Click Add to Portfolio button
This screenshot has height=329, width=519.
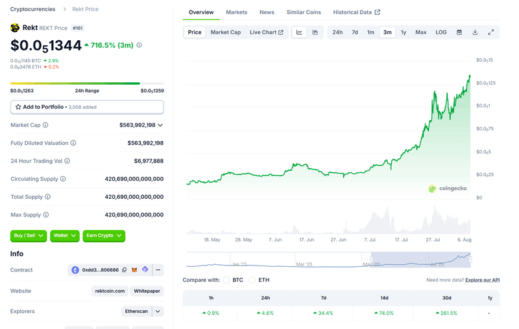(87, 107)
